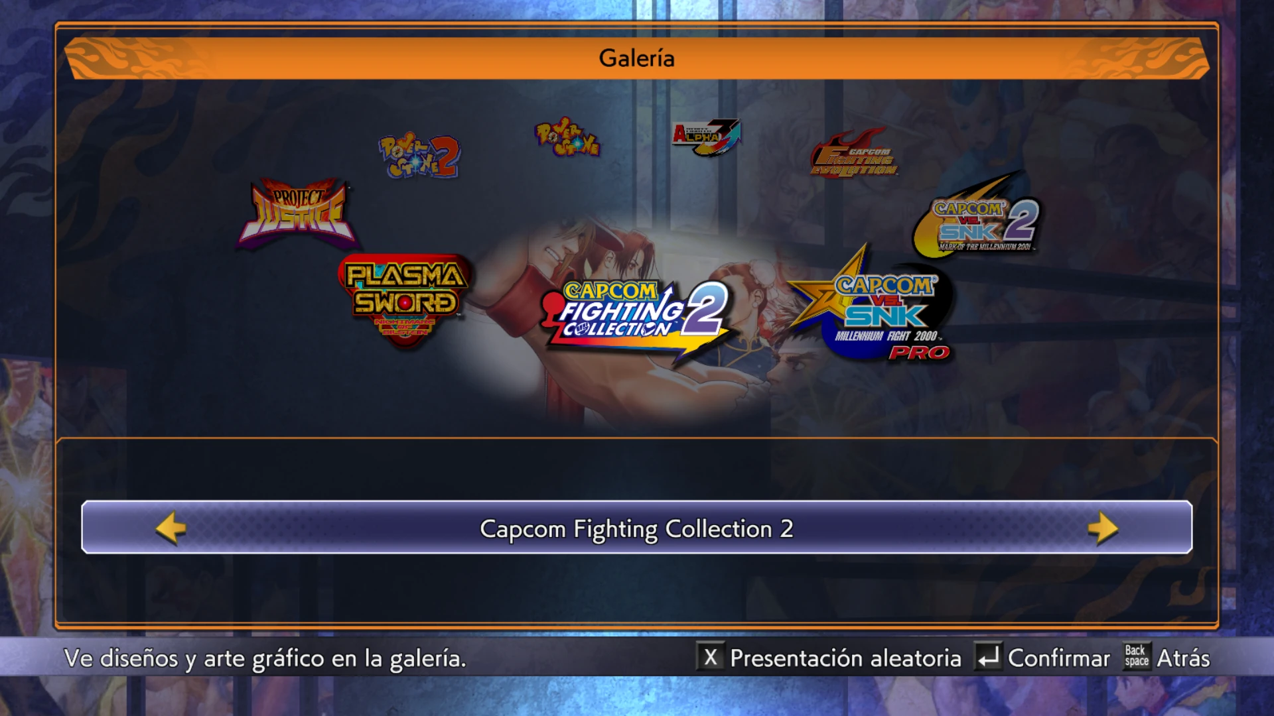Click the Galería header banner
This screenshot has width=1274, height=716.
pyautogui.click(x=637, y=58)
